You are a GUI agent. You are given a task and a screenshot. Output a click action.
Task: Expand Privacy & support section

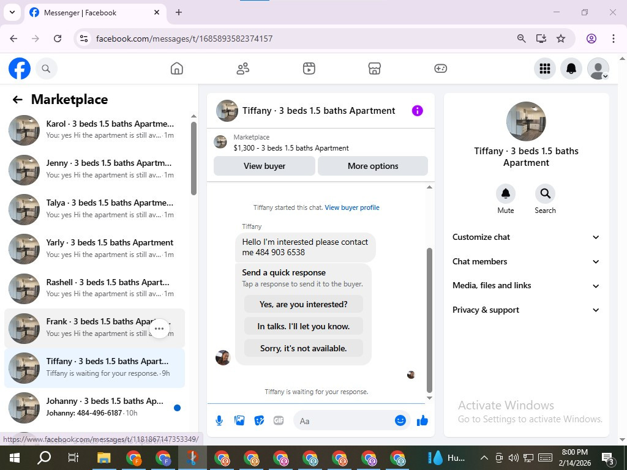tap(526, 310)
